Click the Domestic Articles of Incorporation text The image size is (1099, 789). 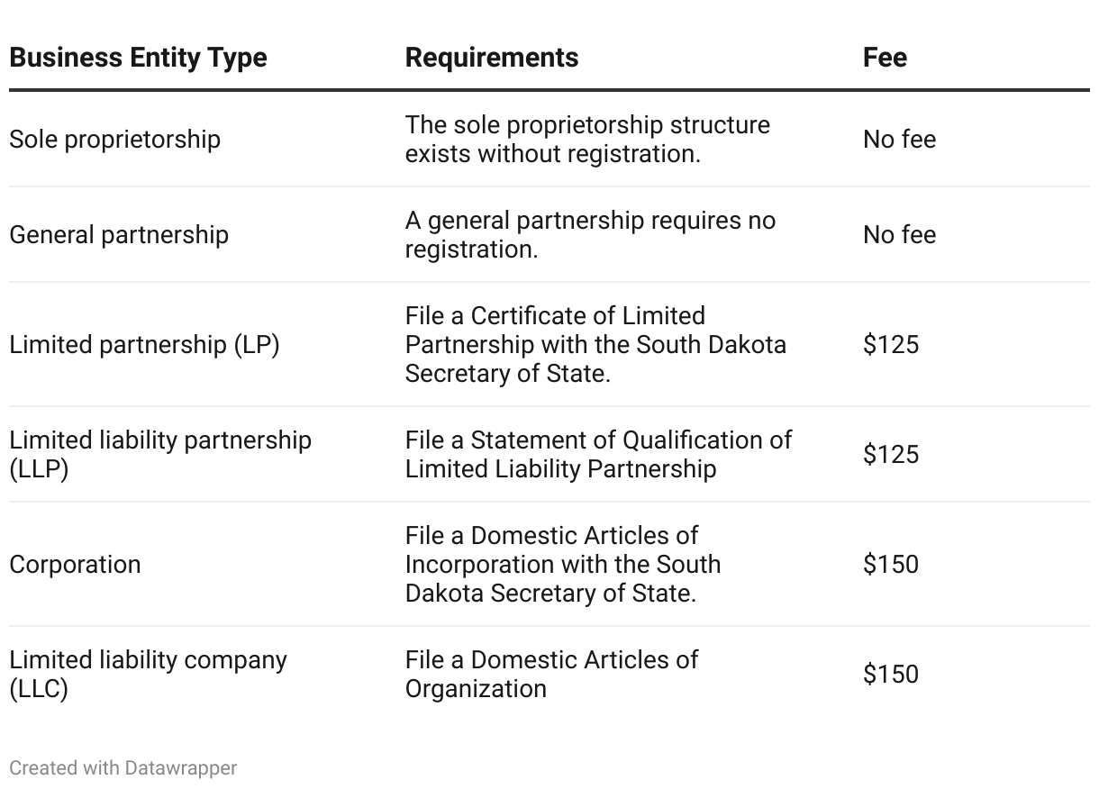(x=563, y=565)
